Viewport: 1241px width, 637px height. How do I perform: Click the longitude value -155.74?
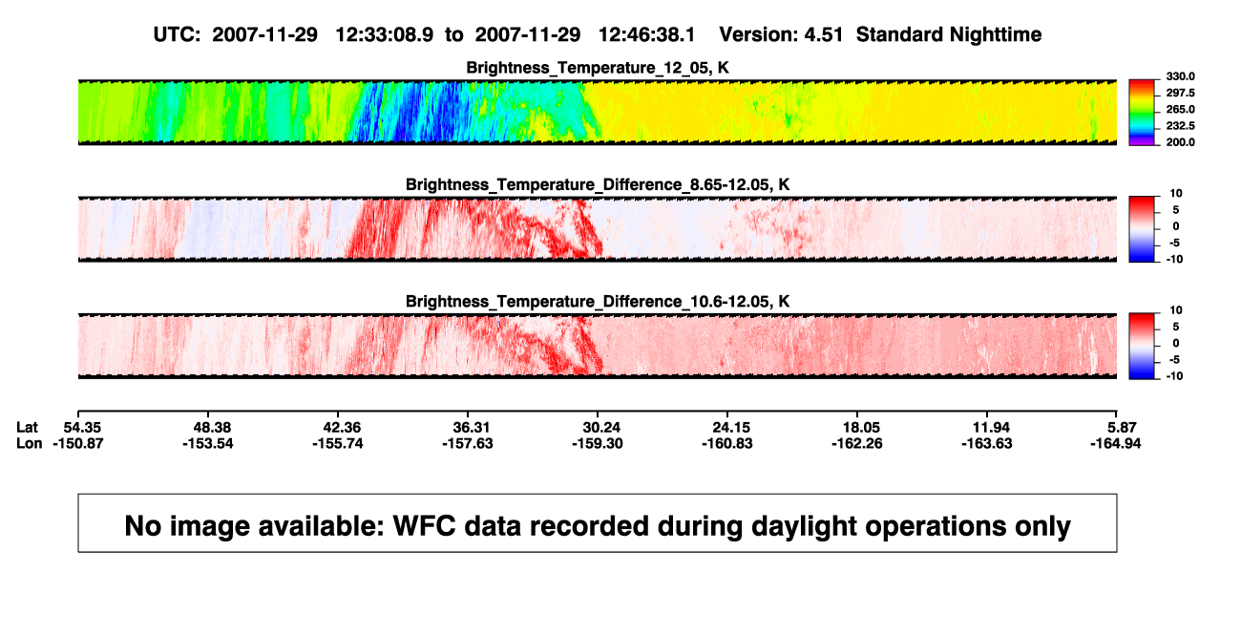339,443
